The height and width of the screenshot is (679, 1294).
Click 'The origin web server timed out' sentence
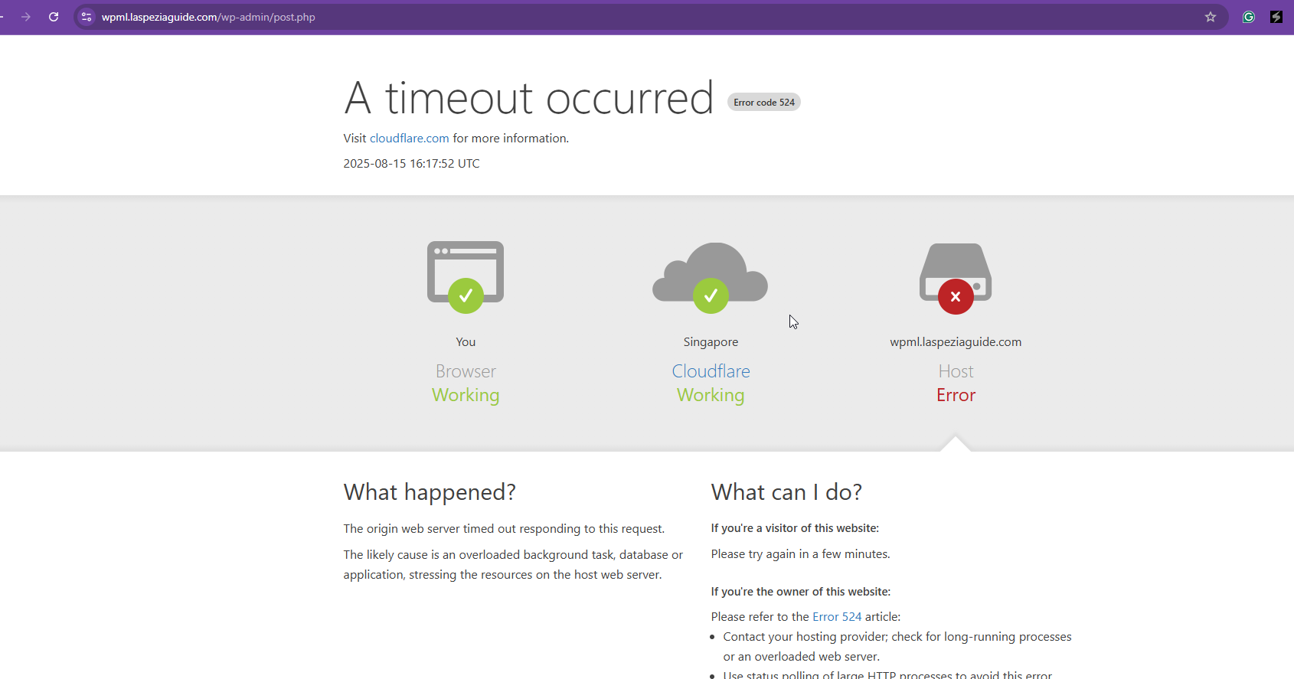[504, 529]
